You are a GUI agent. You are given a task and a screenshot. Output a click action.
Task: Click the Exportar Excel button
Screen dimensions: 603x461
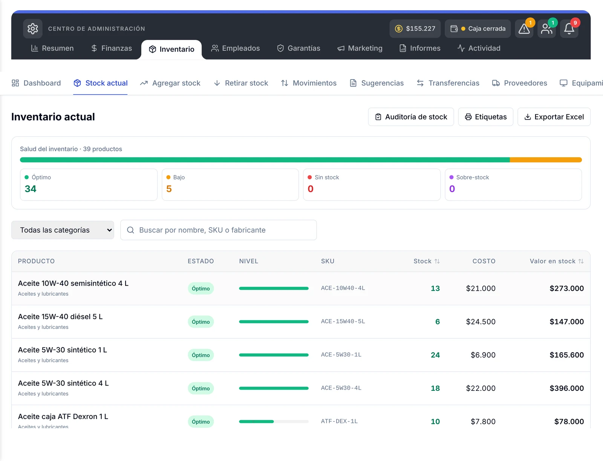tap(554, 117)
